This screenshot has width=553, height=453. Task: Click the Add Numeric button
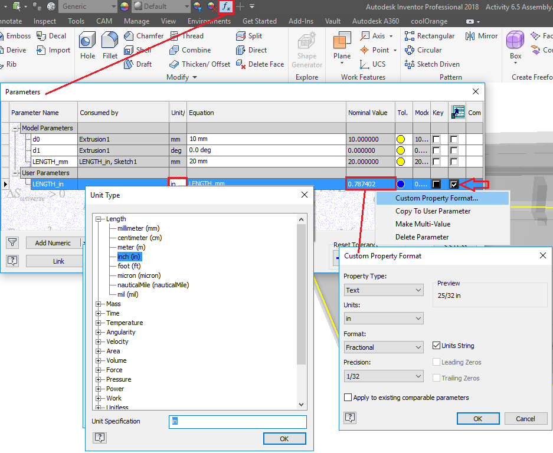point(54,242)
